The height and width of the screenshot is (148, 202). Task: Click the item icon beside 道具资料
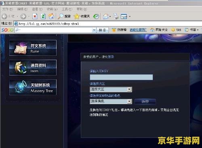click(x=21, y=68)
